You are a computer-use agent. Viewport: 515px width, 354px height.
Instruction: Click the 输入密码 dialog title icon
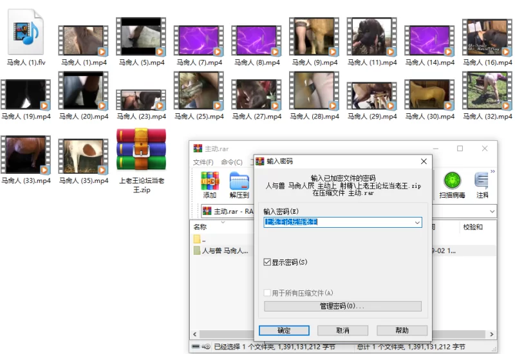click(x=260, y=162)
